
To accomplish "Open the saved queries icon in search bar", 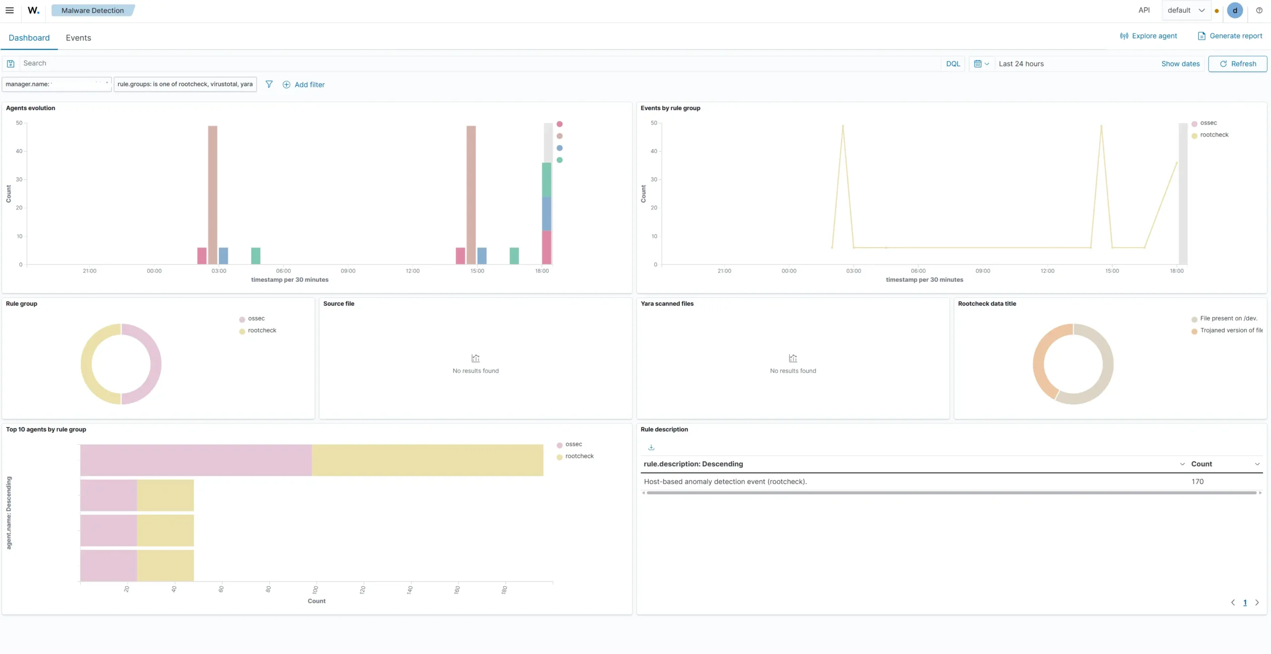I will tap(10, 64).
